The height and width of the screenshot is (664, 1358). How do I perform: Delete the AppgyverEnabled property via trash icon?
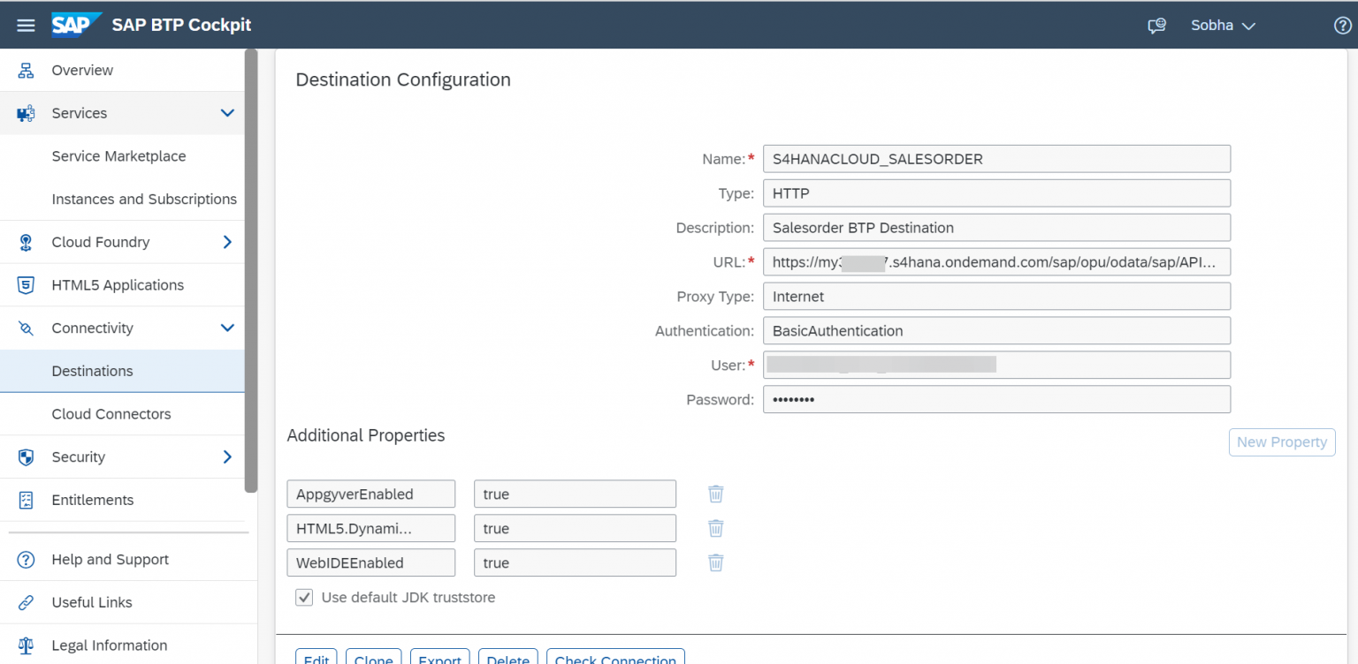click(715, 494)
